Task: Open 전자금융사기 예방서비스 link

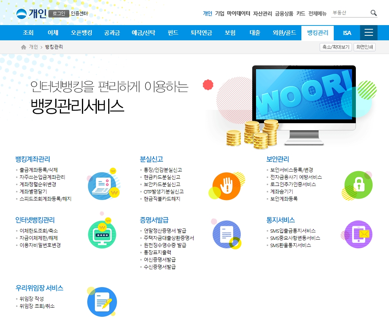Action: pyautogui.click(x=296, y=177)
